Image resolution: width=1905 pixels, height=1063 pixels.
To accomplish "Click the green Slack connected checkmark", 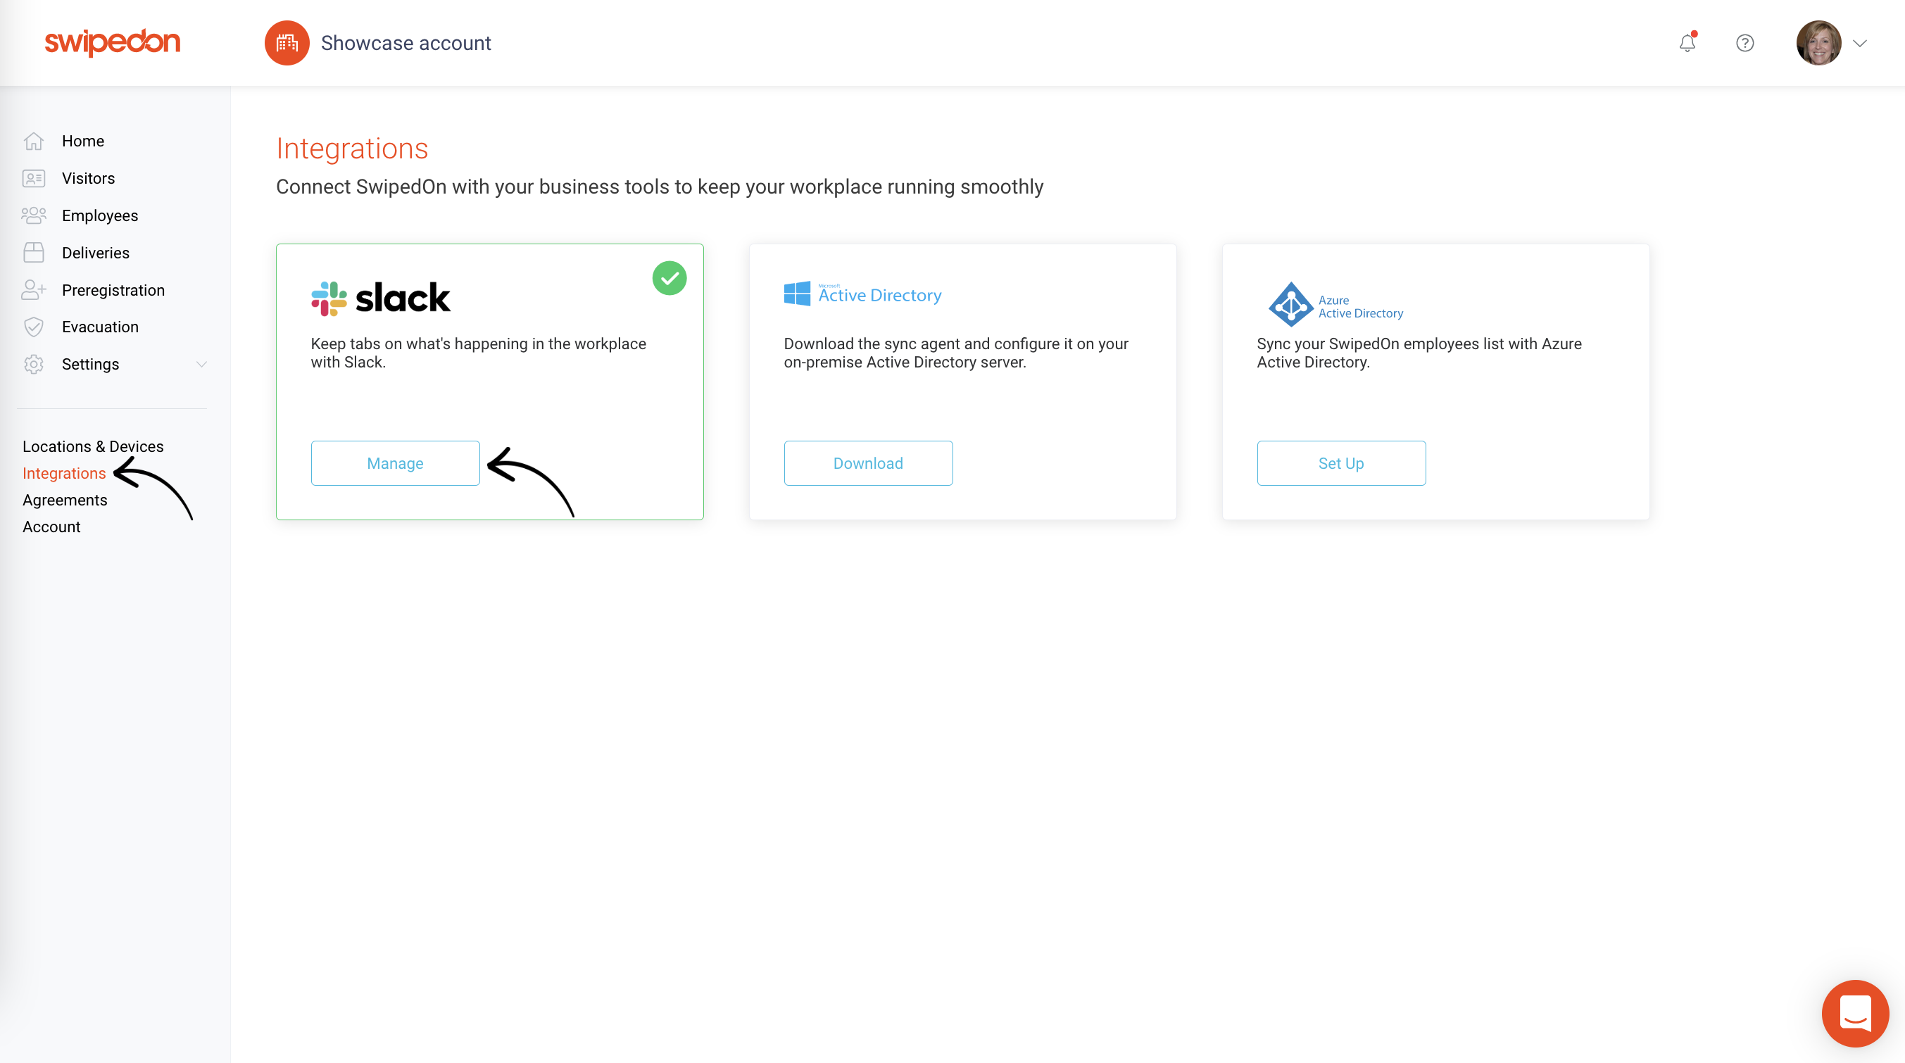I will click(x=669, y=278).
